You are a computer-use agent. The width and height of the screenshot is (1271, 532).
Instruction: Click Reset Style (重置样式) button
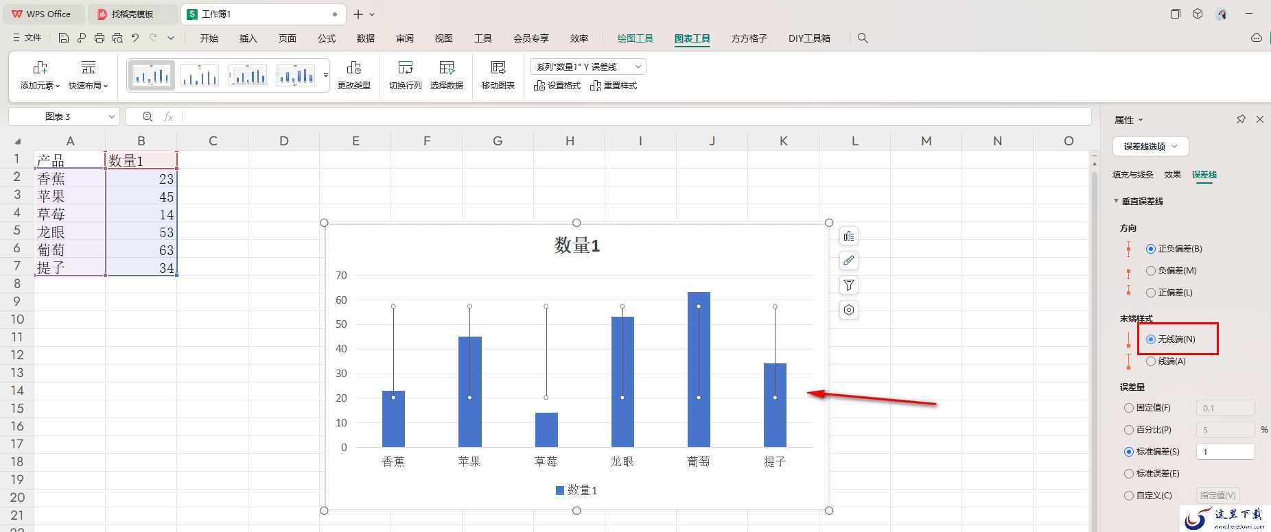(x=614, y=86)
